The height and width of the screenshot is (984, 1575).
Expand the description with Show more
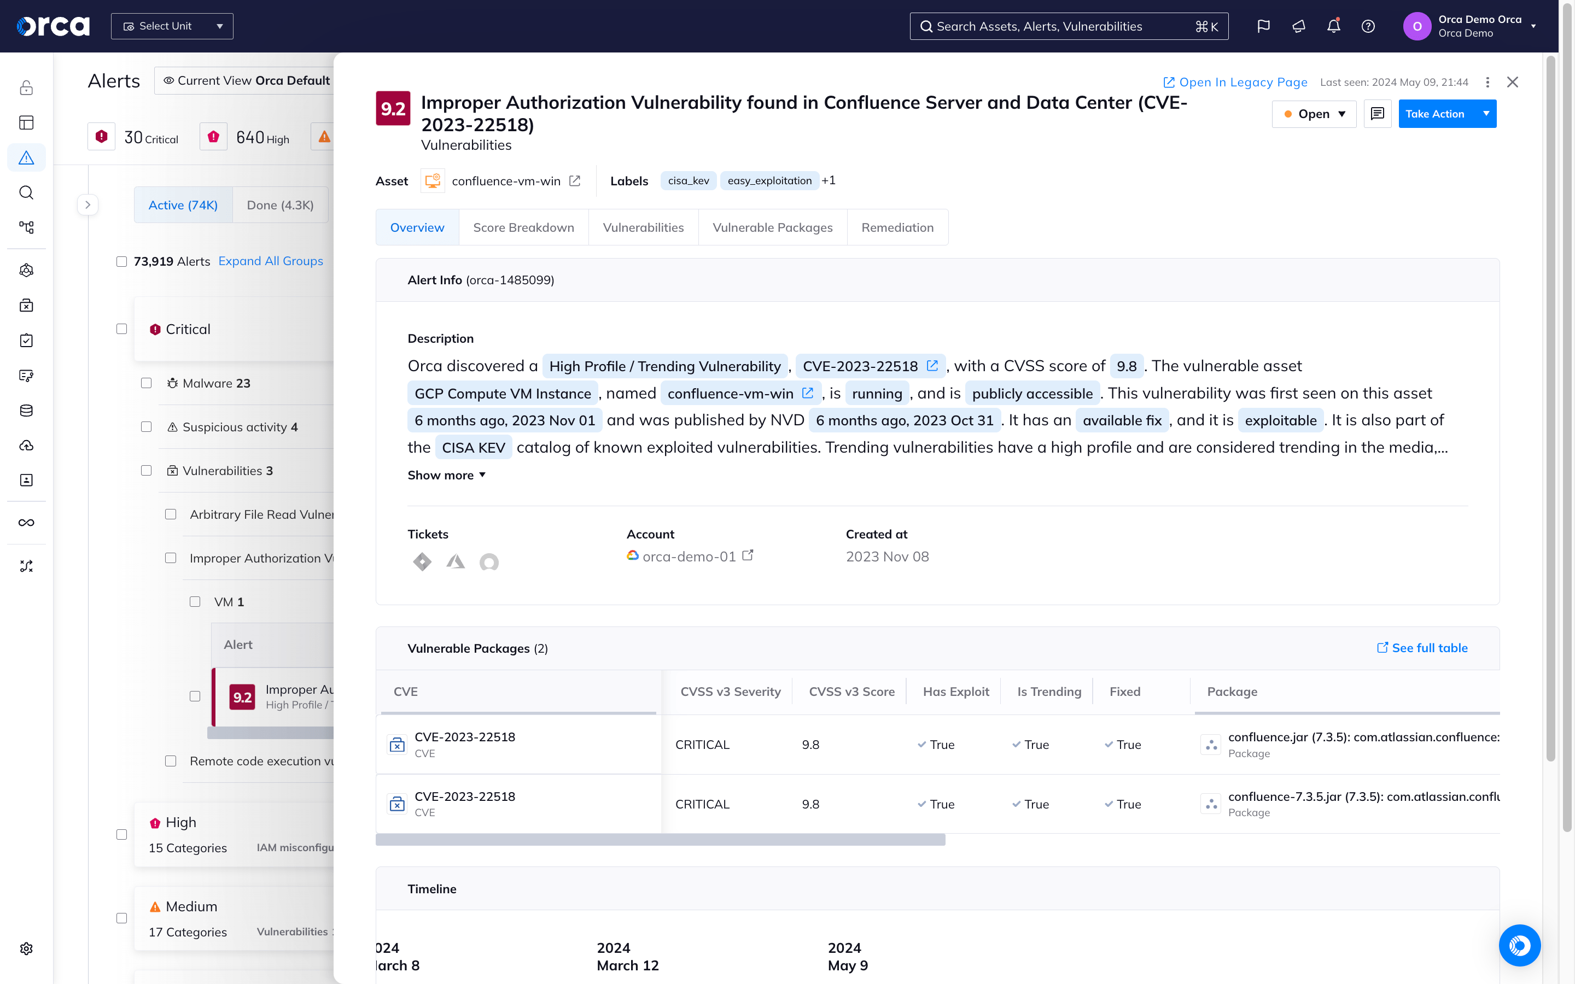tap(446, 475)
